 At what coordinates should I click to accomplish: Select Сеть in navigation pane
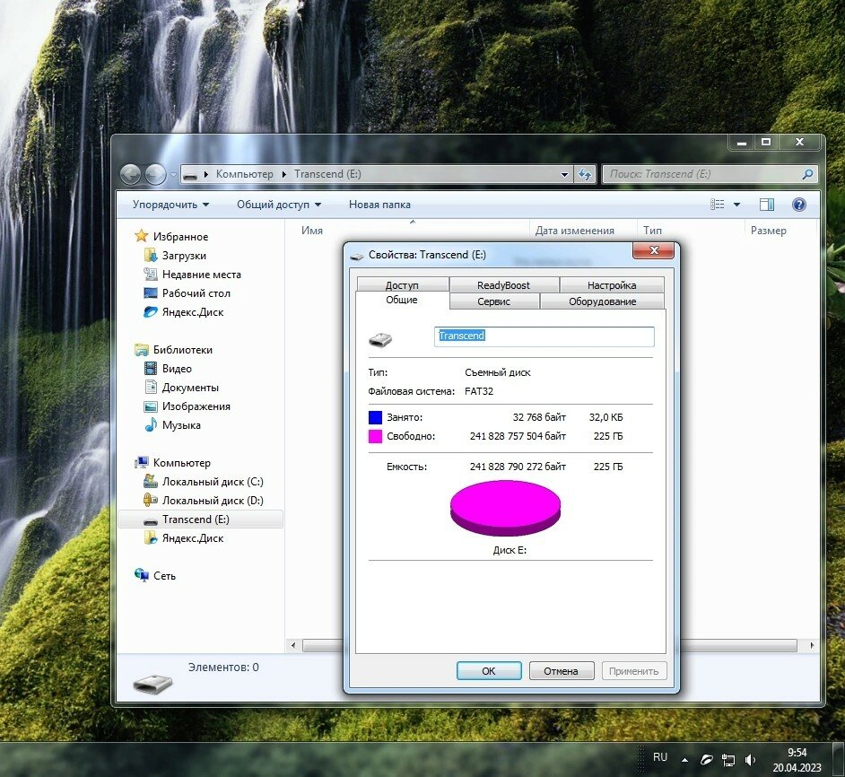point(164,576)
